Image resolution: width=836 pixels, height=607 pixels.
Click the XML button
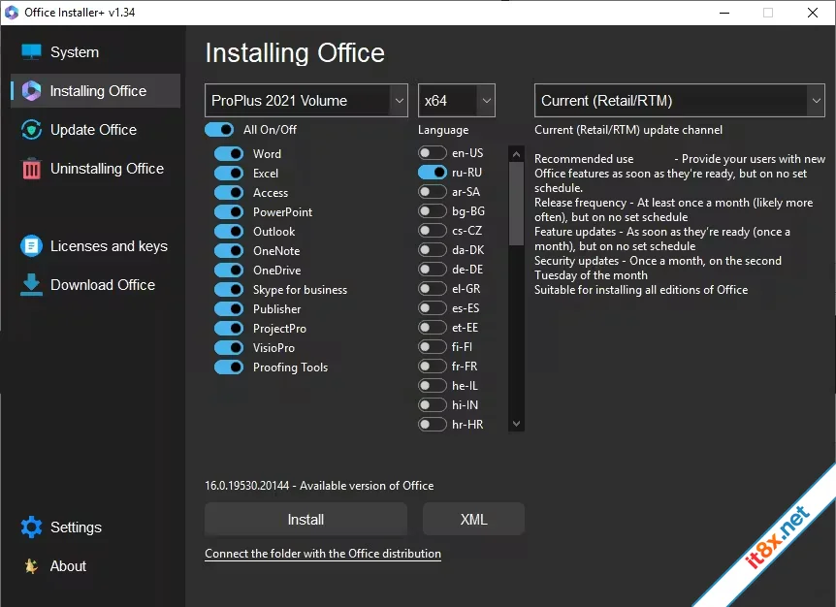(x=473, y=519)
